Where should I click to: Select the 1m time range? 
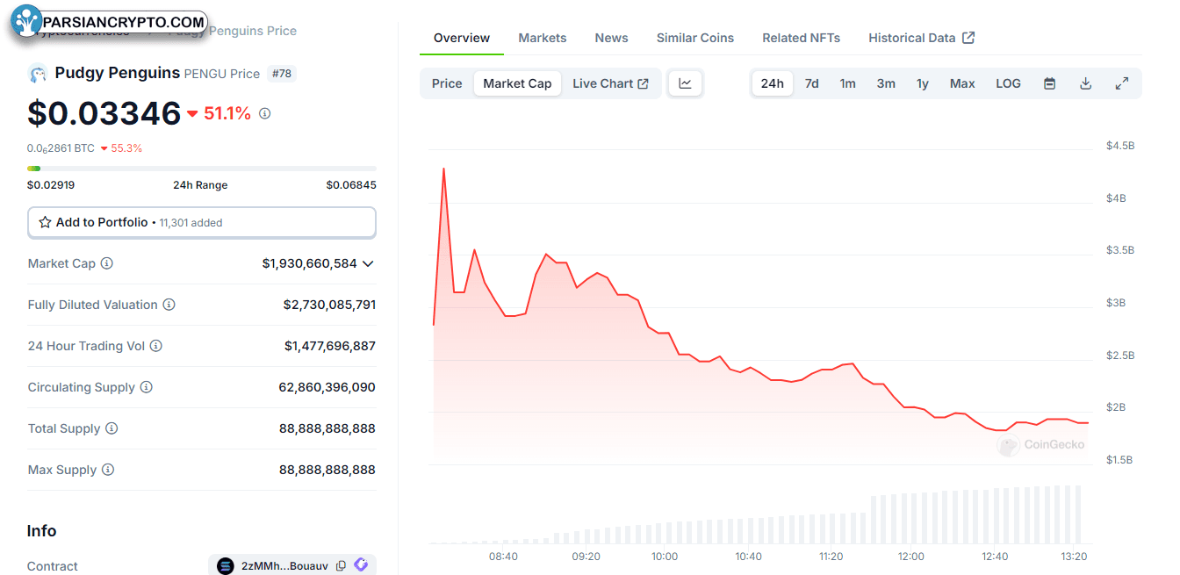pos(847,83)
